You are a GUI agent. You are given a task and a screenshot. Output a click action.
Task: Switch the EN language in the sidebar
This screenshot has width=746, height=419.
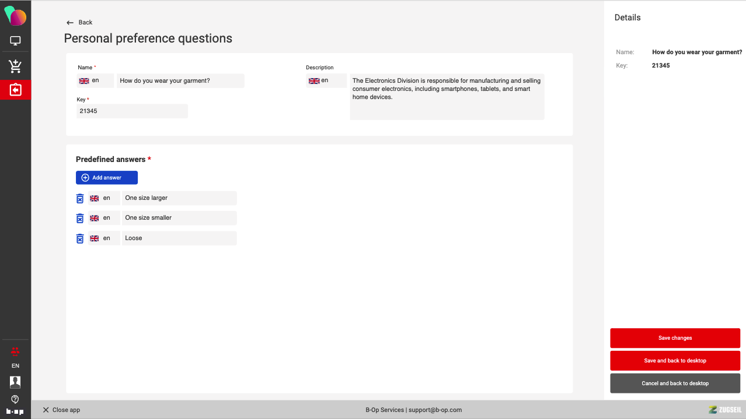point(15,366)
